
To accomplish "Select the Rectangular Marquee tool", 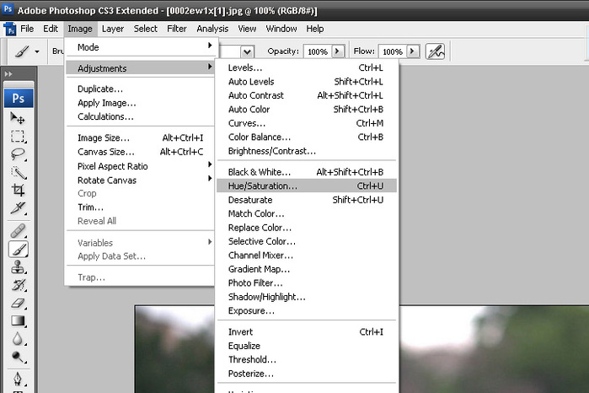I will 18,136.
